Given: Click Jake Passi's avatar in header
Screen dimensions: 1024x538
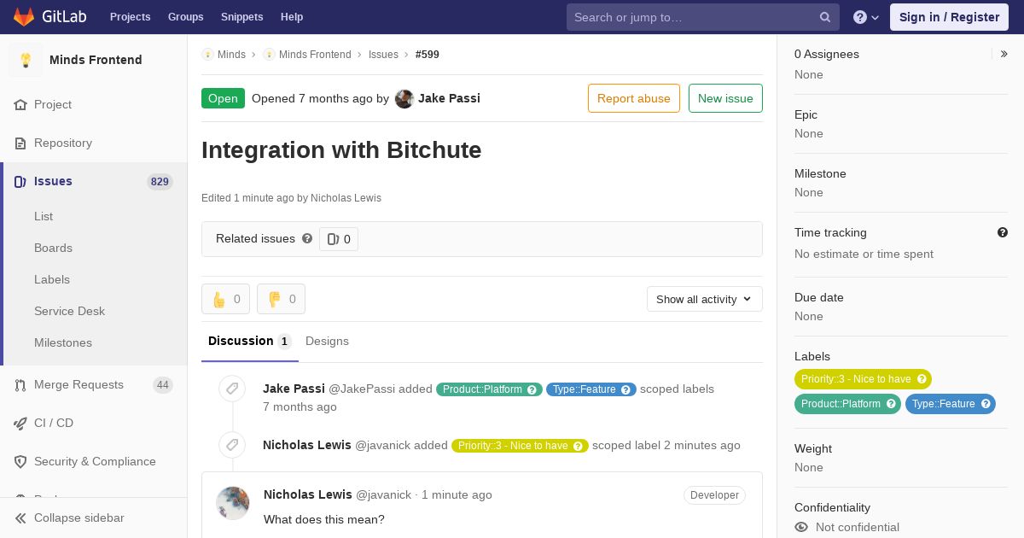Looking at the screenshot, I should click(404, 98).
